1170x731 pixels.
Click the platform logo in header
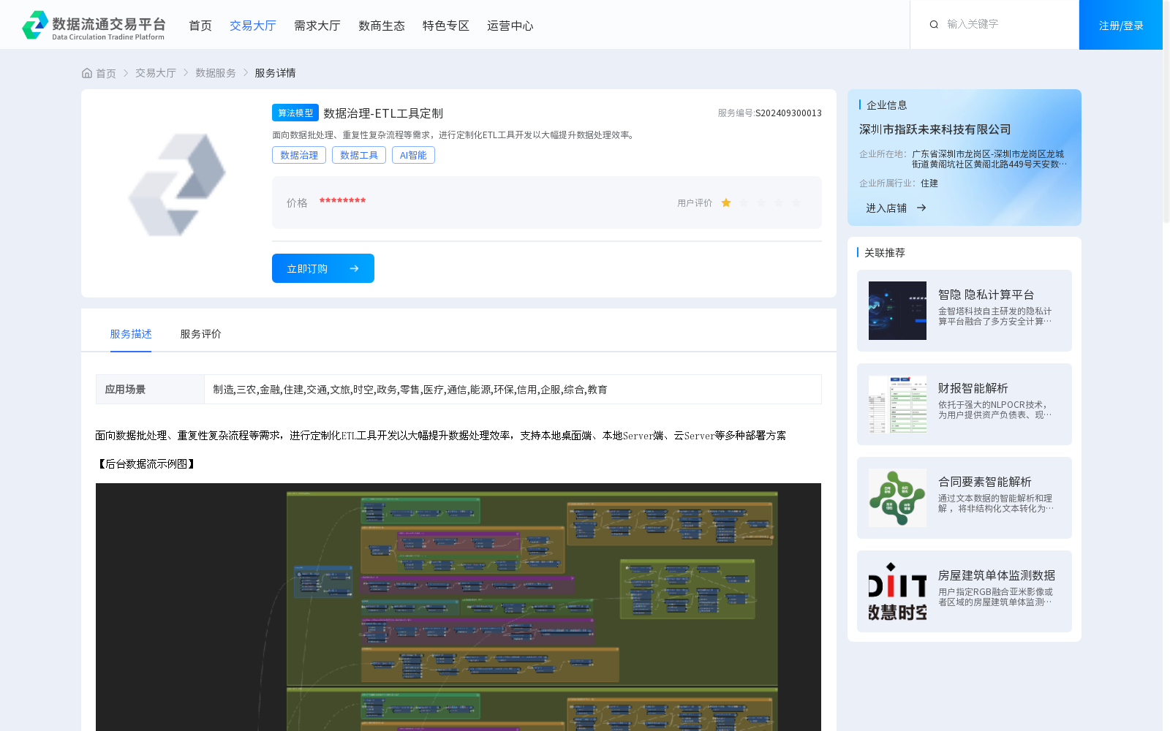94,25
